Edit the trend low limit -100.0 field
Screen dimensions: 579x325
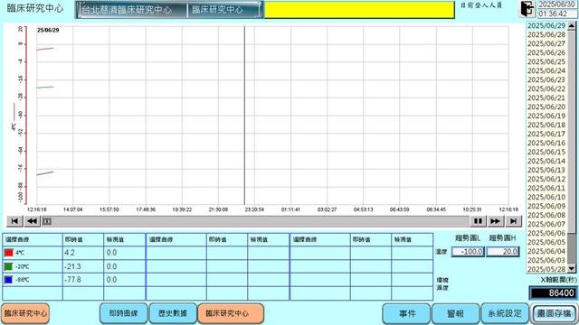point(468,252)
